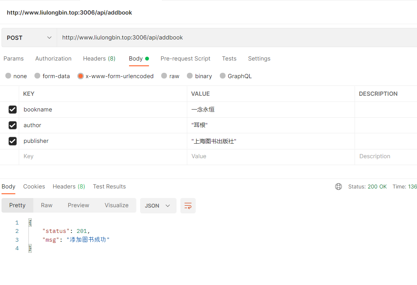The height and width of the screenshot is (285, 417).
Task: Open the Pre-request Script tab
Action: (185, 59)
